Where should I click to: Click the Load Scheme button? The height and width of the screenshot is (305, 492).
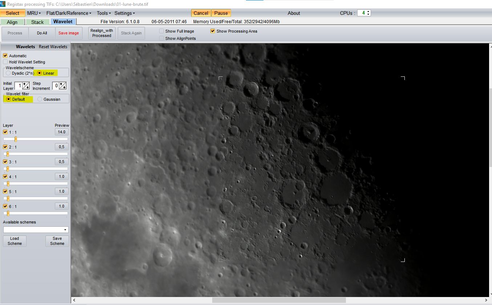pyautogui.click(x=15, y=241)
